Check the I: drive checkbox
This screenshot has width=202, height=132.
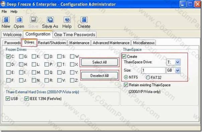[21, 72]
